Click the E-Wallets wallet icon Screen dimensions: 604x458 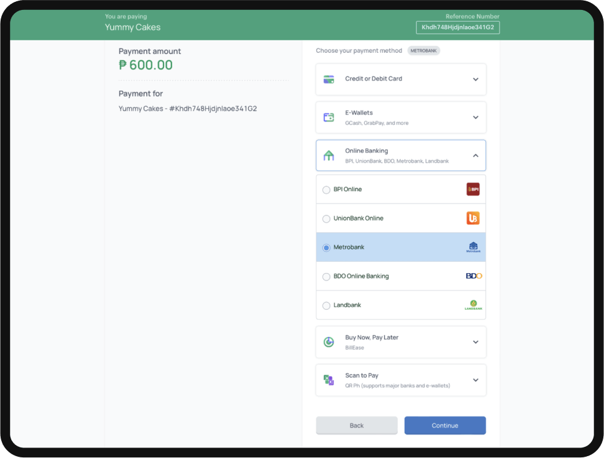(x=329, y=117)
